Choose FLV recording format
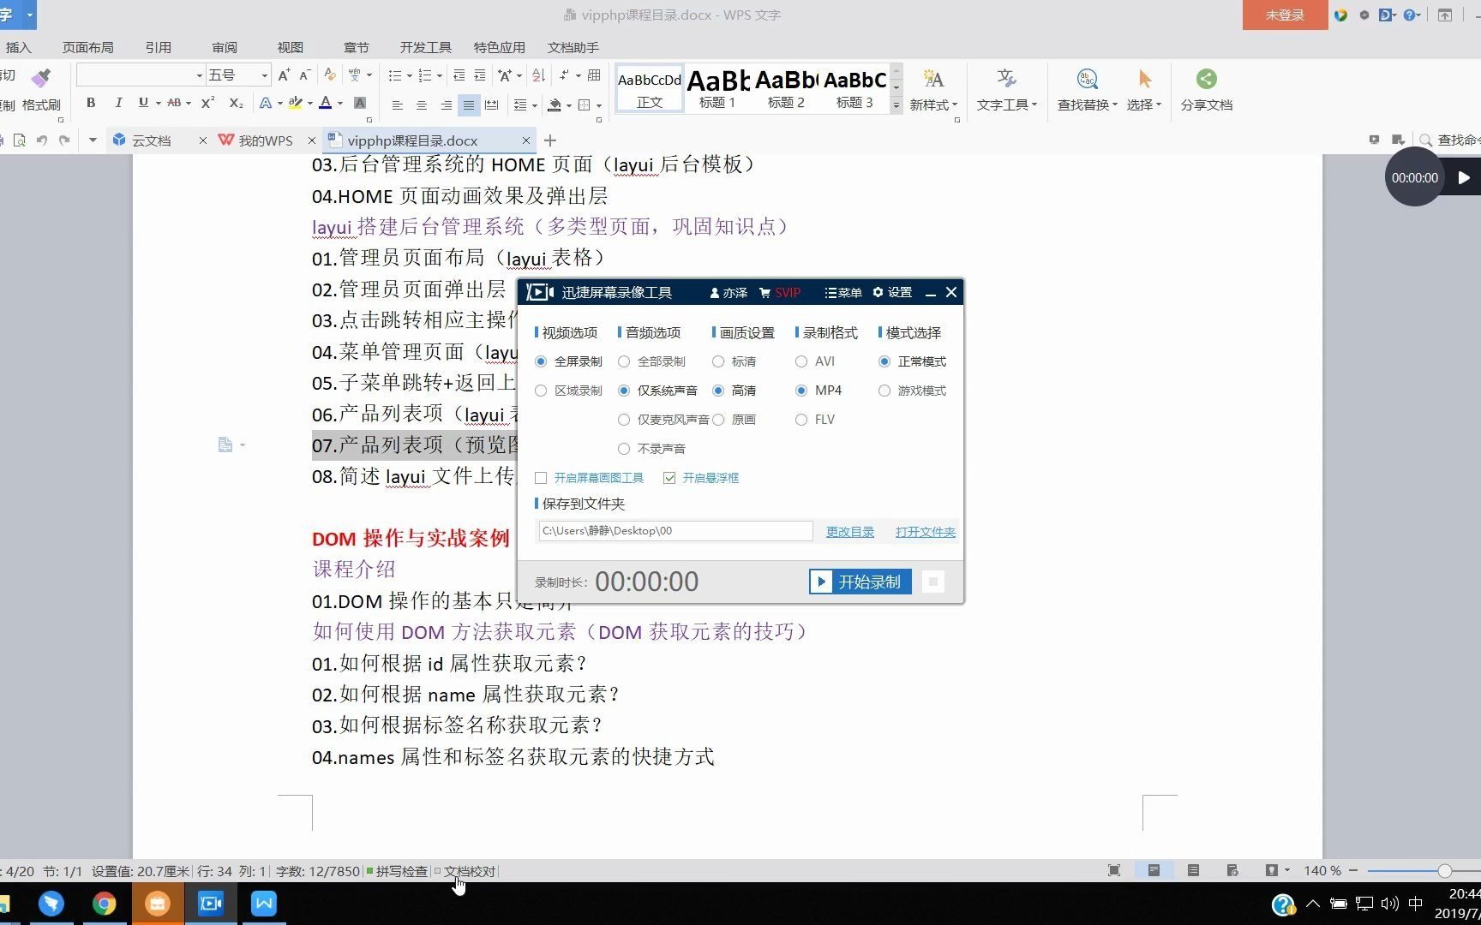This screenshot has height=925, width=1481. 801,420
